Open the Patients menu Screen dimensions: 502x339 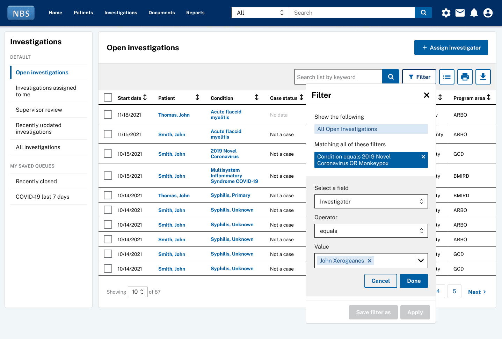point(83,13)
